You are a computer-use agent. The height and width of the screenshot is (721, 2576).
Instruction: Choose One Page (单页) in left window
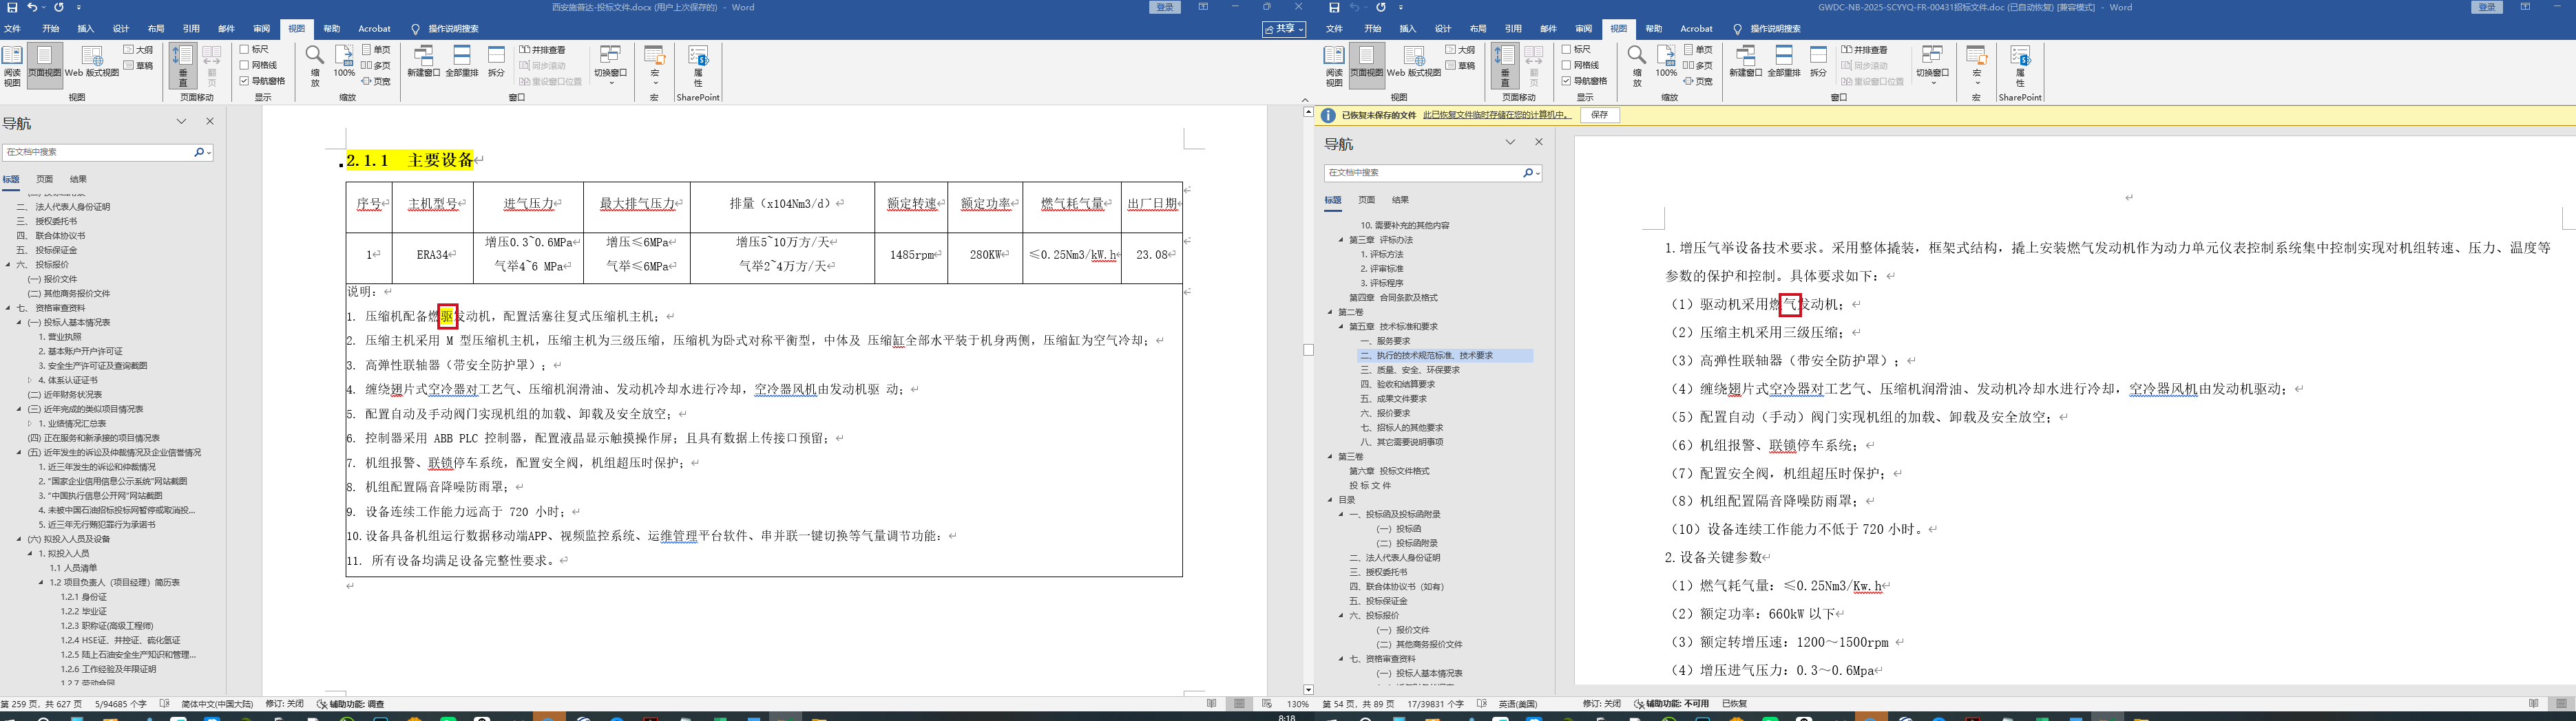(x=376, y=49)
